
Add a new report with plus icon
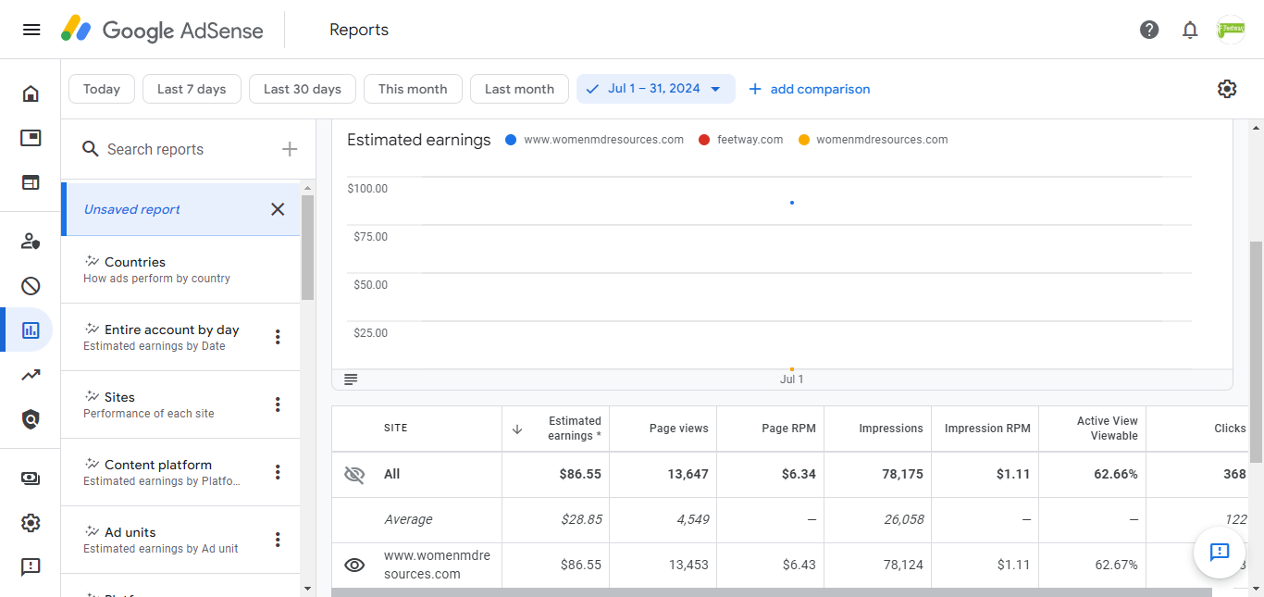click(x=290, y=149)
